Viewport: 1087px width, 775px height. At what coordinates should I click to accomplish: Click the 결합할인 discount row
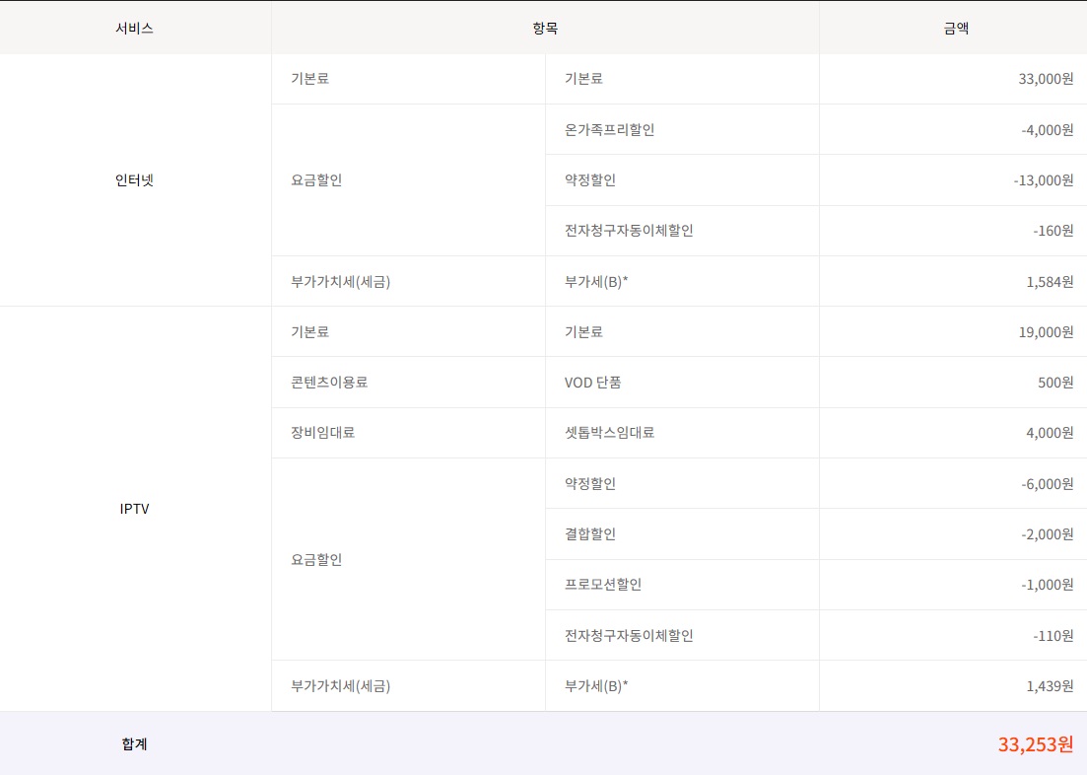[590, 534]
